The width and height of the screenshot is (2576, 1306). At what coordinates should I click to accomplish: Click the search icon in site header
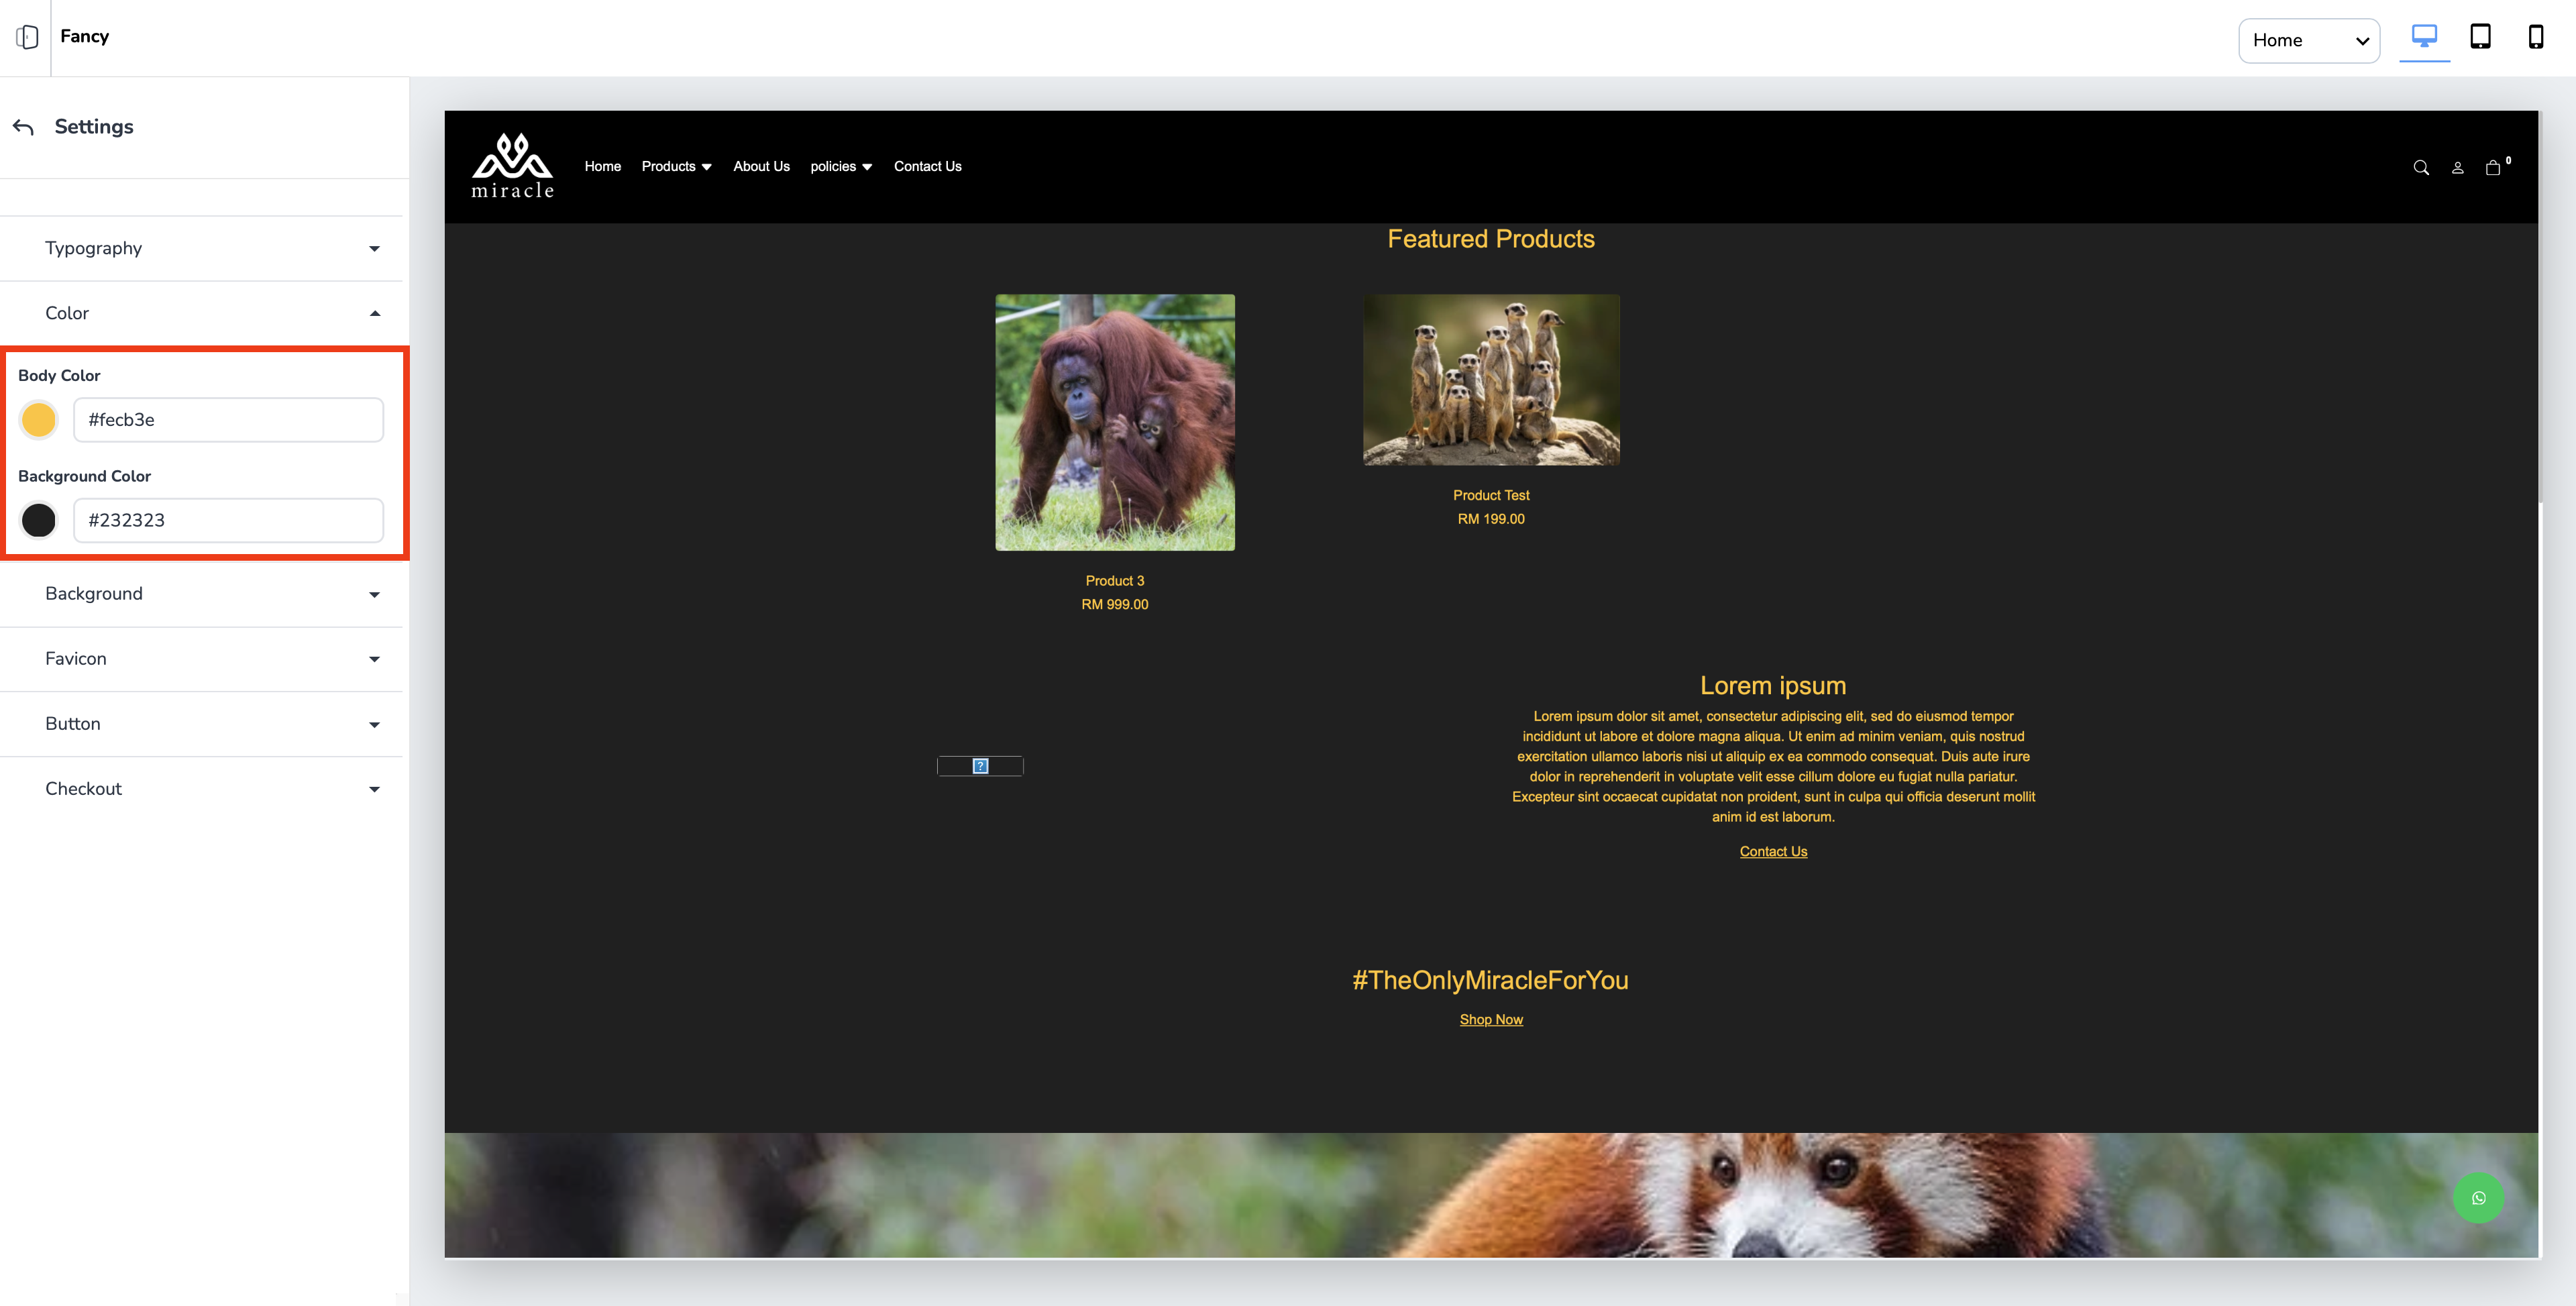click(2421, 168)
